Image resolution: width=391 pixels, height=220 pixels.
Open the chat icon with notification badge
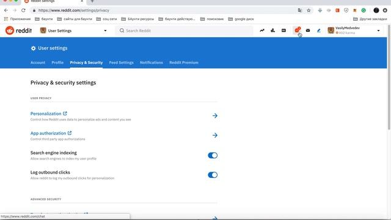click(x=298, y=30)
